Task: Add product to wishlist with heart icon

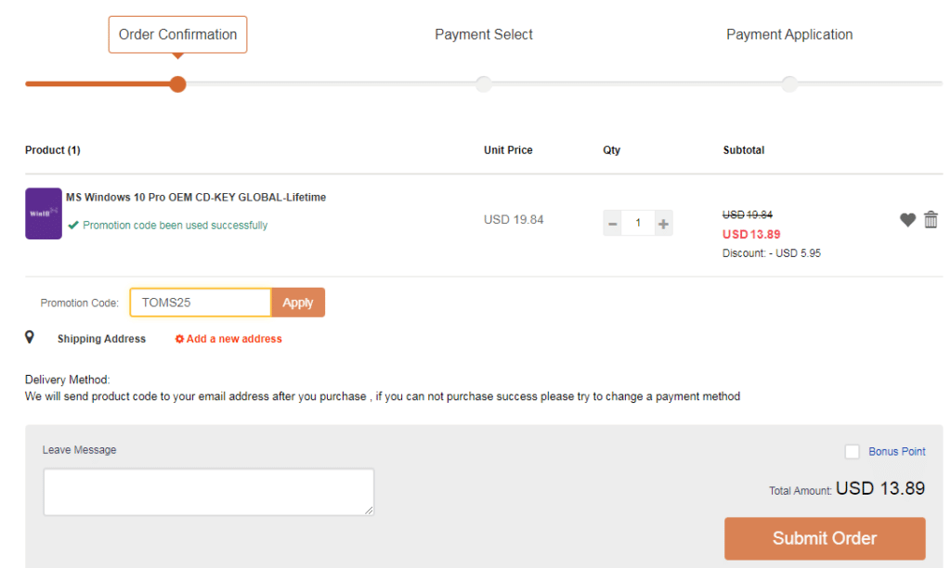Action: (x=907, y=220)
